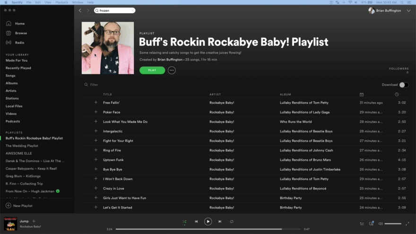
Task: Open Brian Buffington creator link
Action: coord(170,60)
